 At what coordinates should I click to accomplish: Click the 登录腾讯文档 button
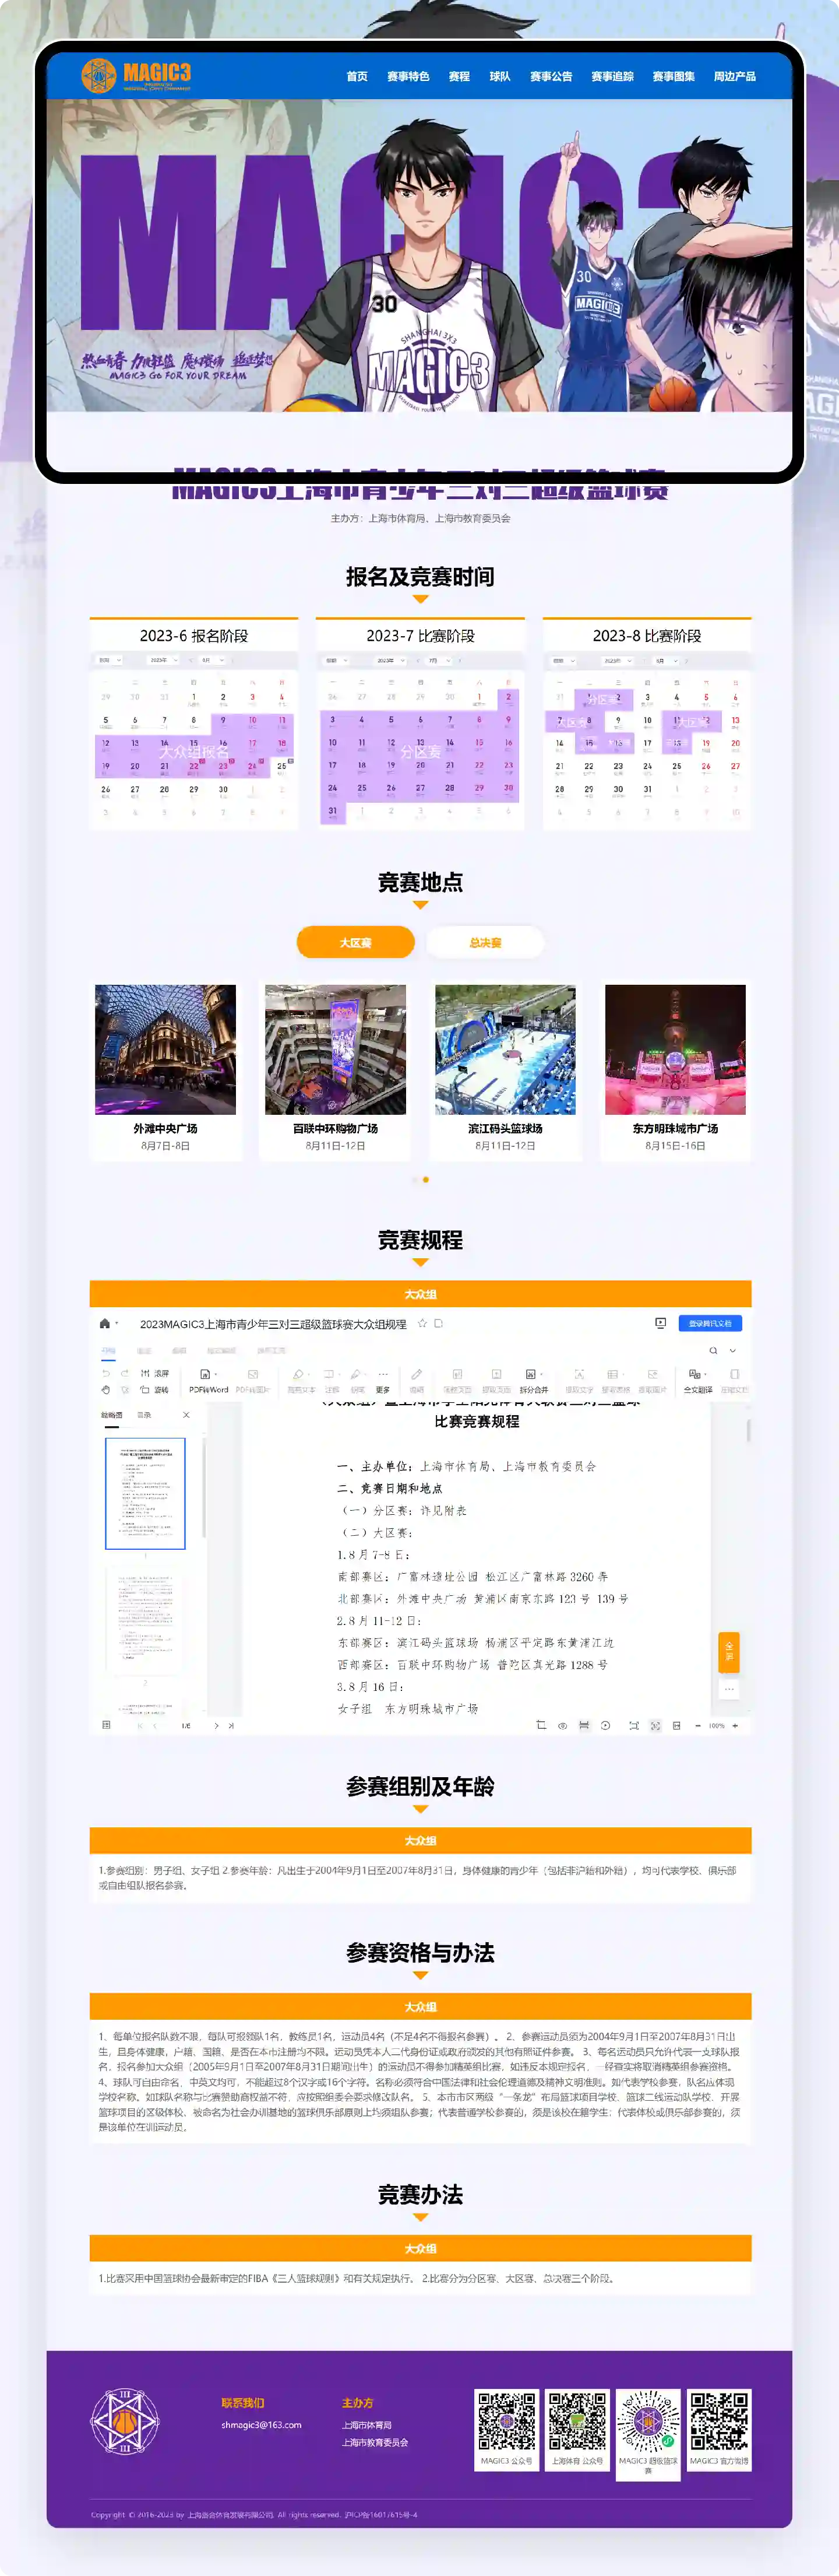point(709,1323)
